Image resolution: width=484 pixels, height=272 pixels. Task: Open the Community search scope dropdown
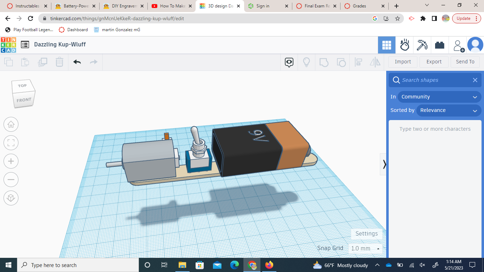(x=439, y=97)
